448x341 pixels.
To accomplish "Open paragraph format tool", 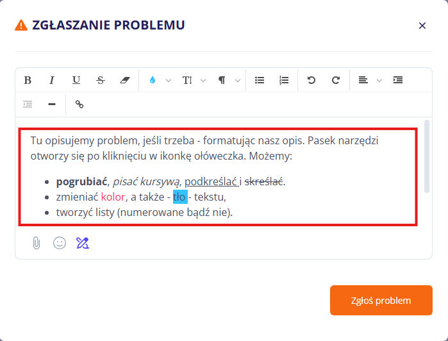I will [x=222, y=80].
